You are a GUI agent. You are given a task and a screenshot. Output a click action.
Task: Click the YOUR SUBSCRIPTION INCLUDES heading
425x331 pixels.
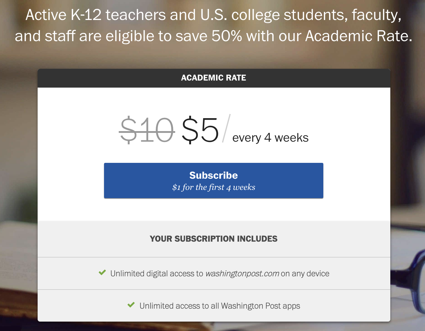(214, 239)
